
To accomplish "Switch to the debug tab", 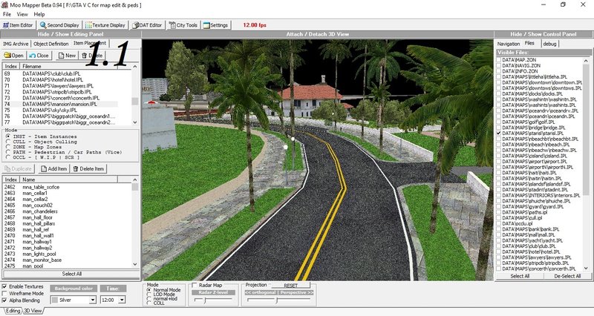I will point(549,44).
